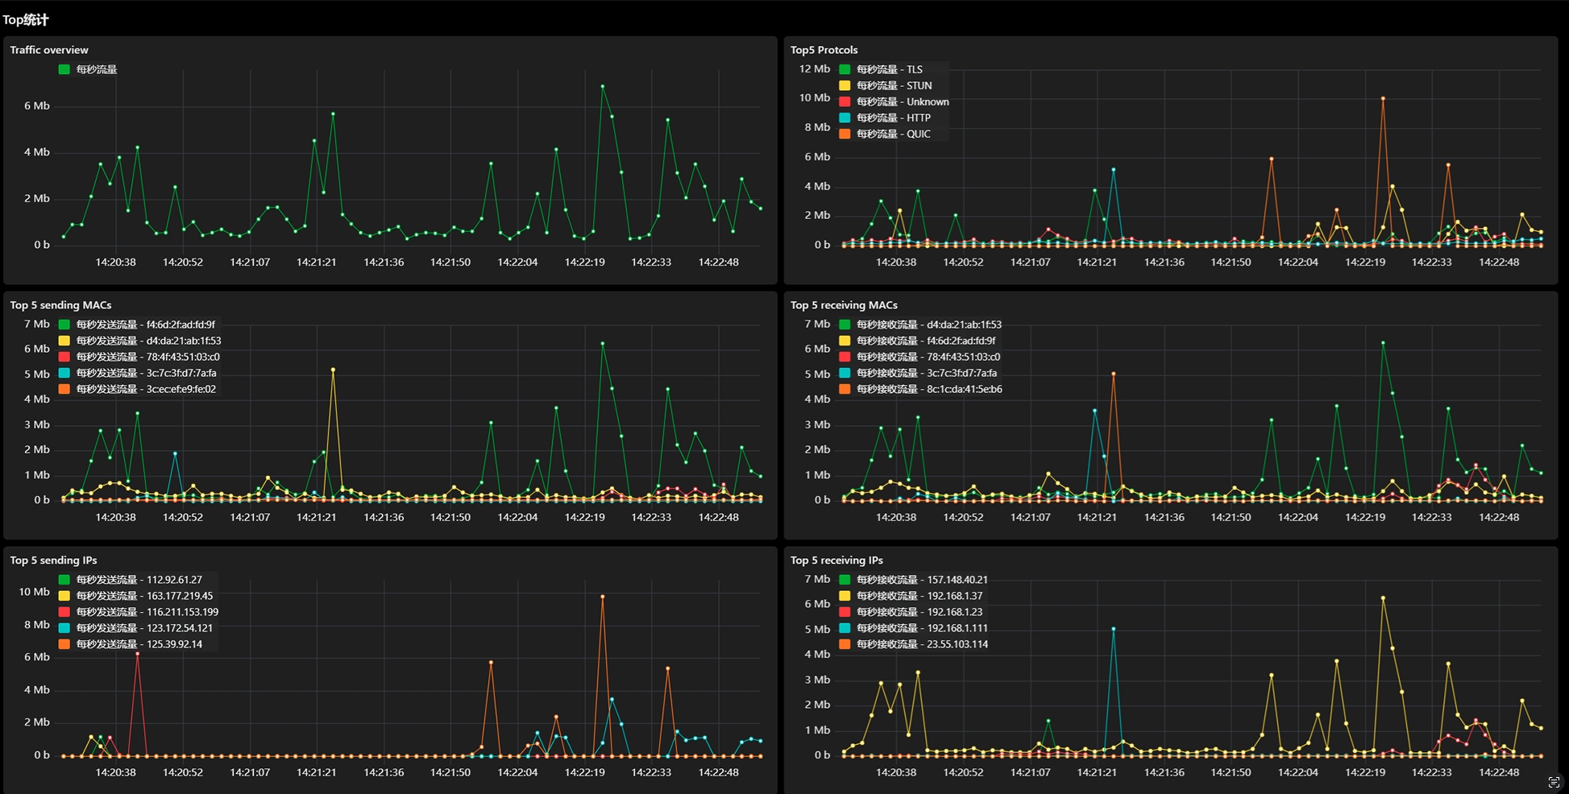Image resolution: width=1569 pixels, height=794 pixels.
Task: Click the yellow 5 Mb spike in sending MACs
Action: point(333,370)
